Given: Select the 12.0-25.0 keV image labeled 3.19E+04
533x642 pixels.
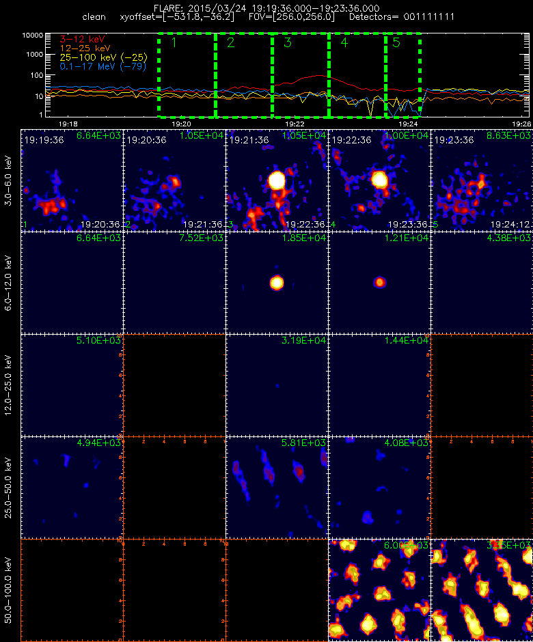Looking at the screenshot, I should 277,385.
